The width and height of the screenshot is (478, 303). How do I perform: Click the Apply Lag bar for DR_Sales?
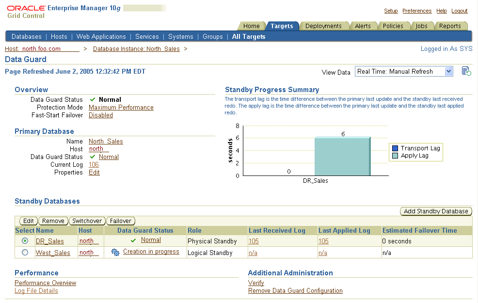(342, 157)
